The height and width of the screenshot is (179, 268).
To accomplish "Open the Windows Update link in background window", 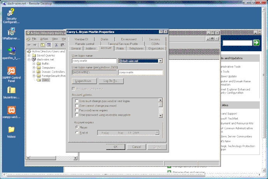I will pos(228,76).
